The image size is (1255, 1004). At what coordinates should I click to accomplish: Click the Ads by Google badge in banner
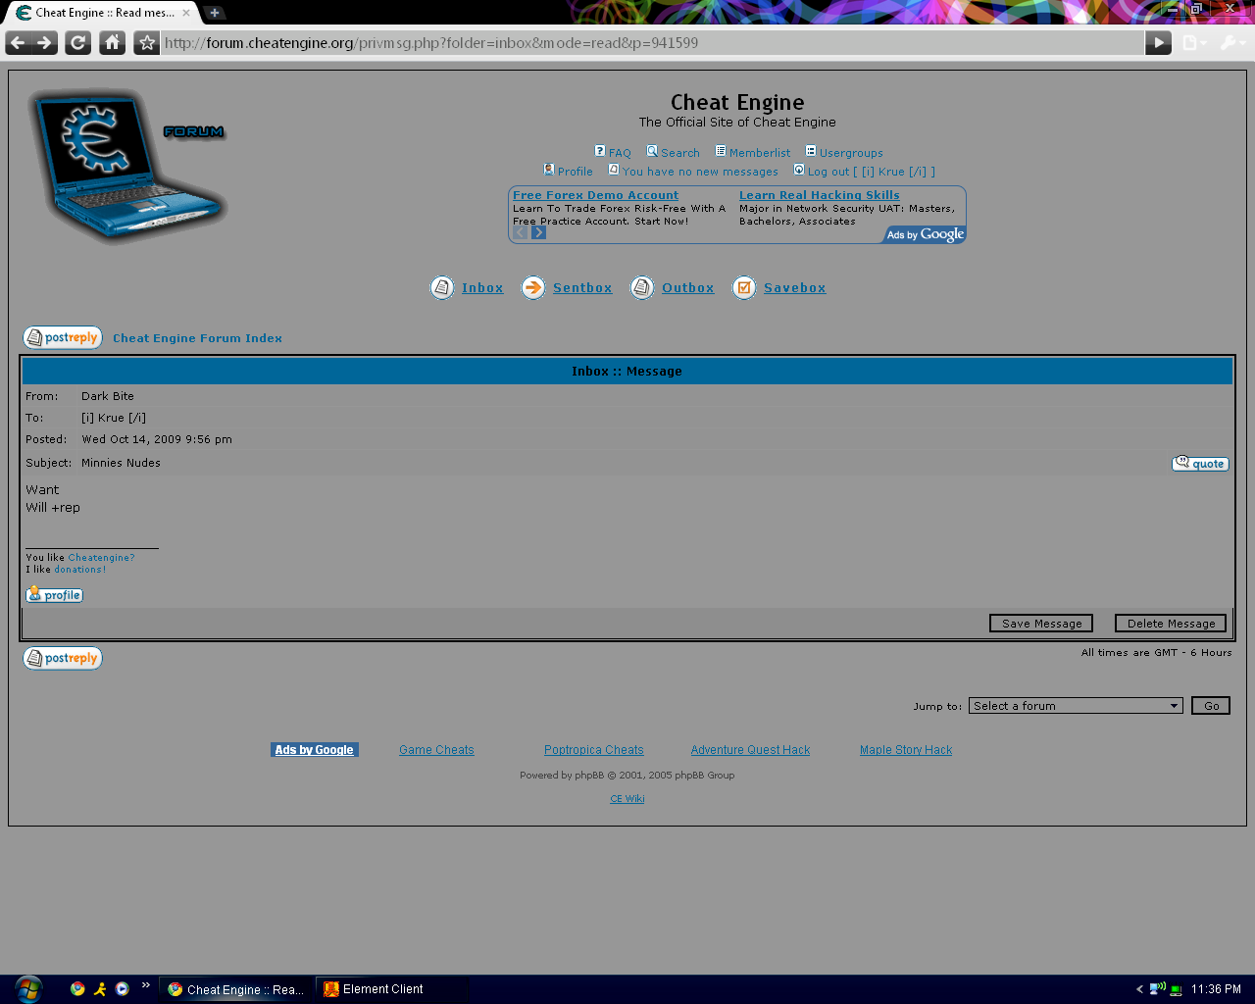(x=925, y=234)
